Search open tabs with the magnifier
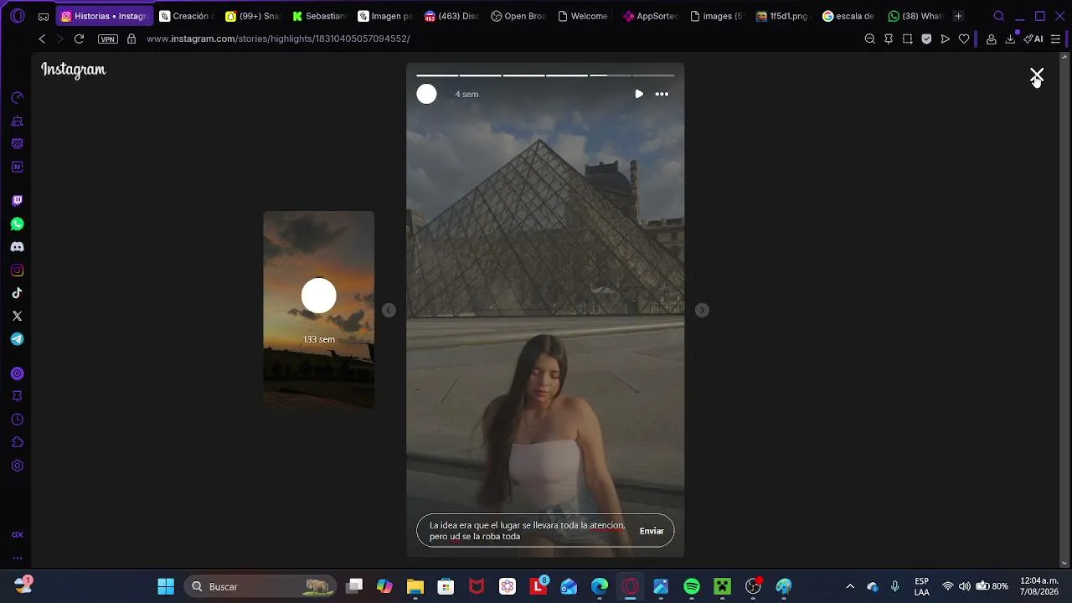The height and width of the screenshot is (603, 1072). [998, 16]
